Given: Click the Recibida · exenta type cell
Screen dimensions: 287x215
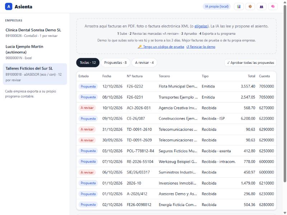Looking at the screenshot, I should pos(216,151).
